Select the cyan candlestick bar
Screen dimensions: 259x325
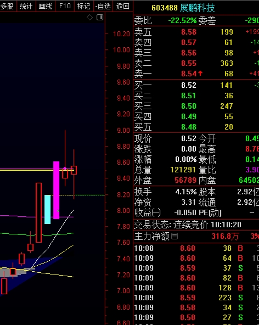(x=47, y=209)
